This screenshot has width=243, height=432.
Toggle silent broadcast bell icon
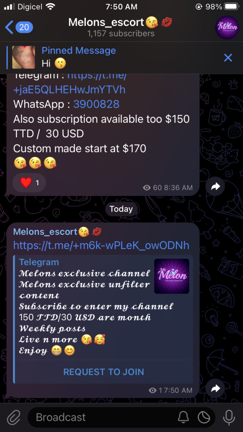tap(183, 417)
